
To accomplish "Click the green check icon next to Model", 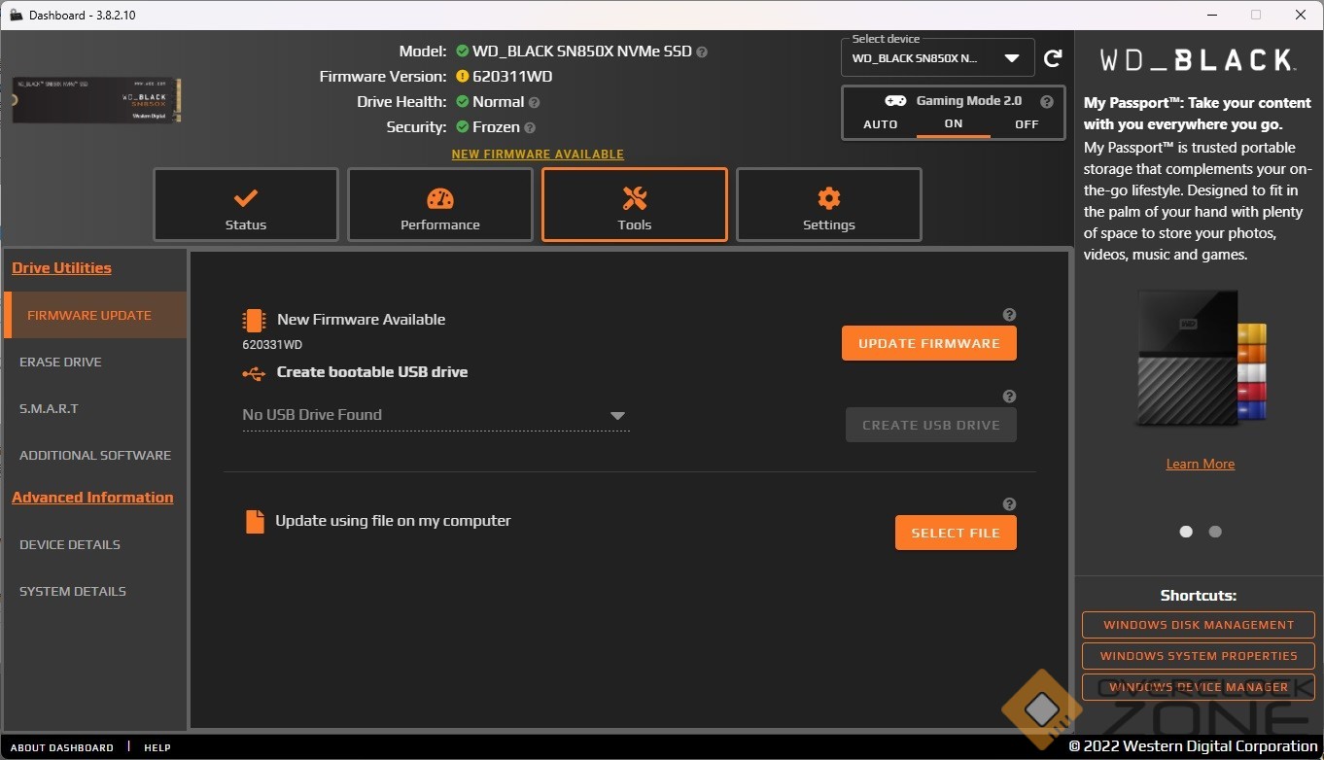I will click(463, 52).
